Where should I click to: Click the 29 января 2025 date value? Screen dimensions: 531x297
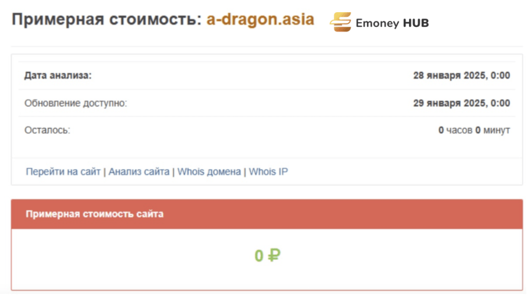[x=462, y=103]
